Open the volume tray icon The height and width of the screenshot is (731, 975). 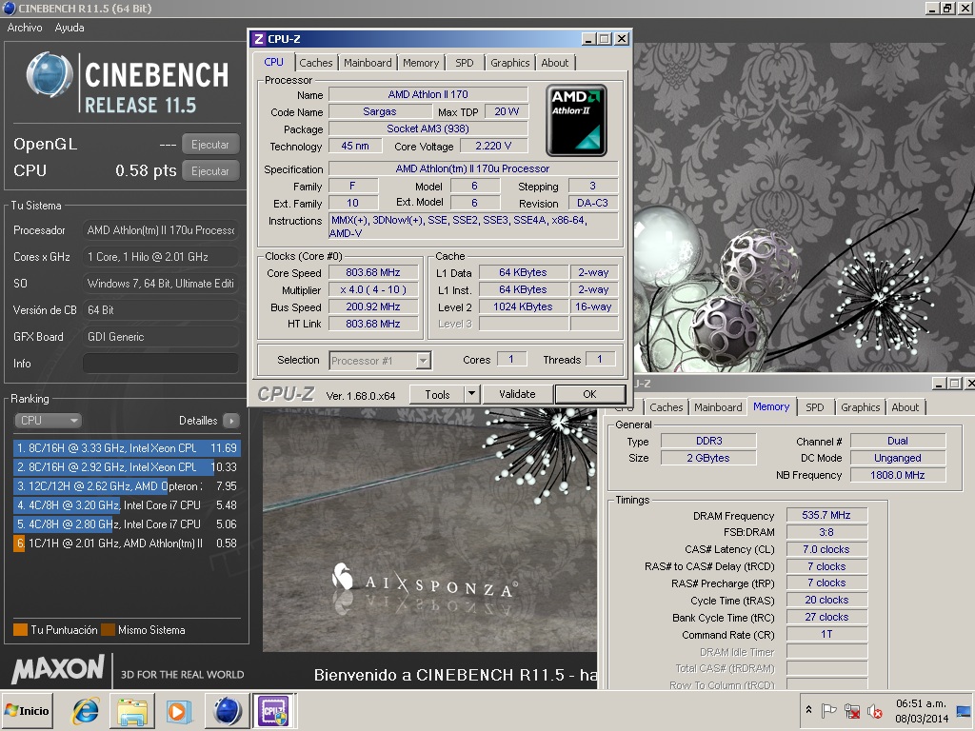pos(875,710)
